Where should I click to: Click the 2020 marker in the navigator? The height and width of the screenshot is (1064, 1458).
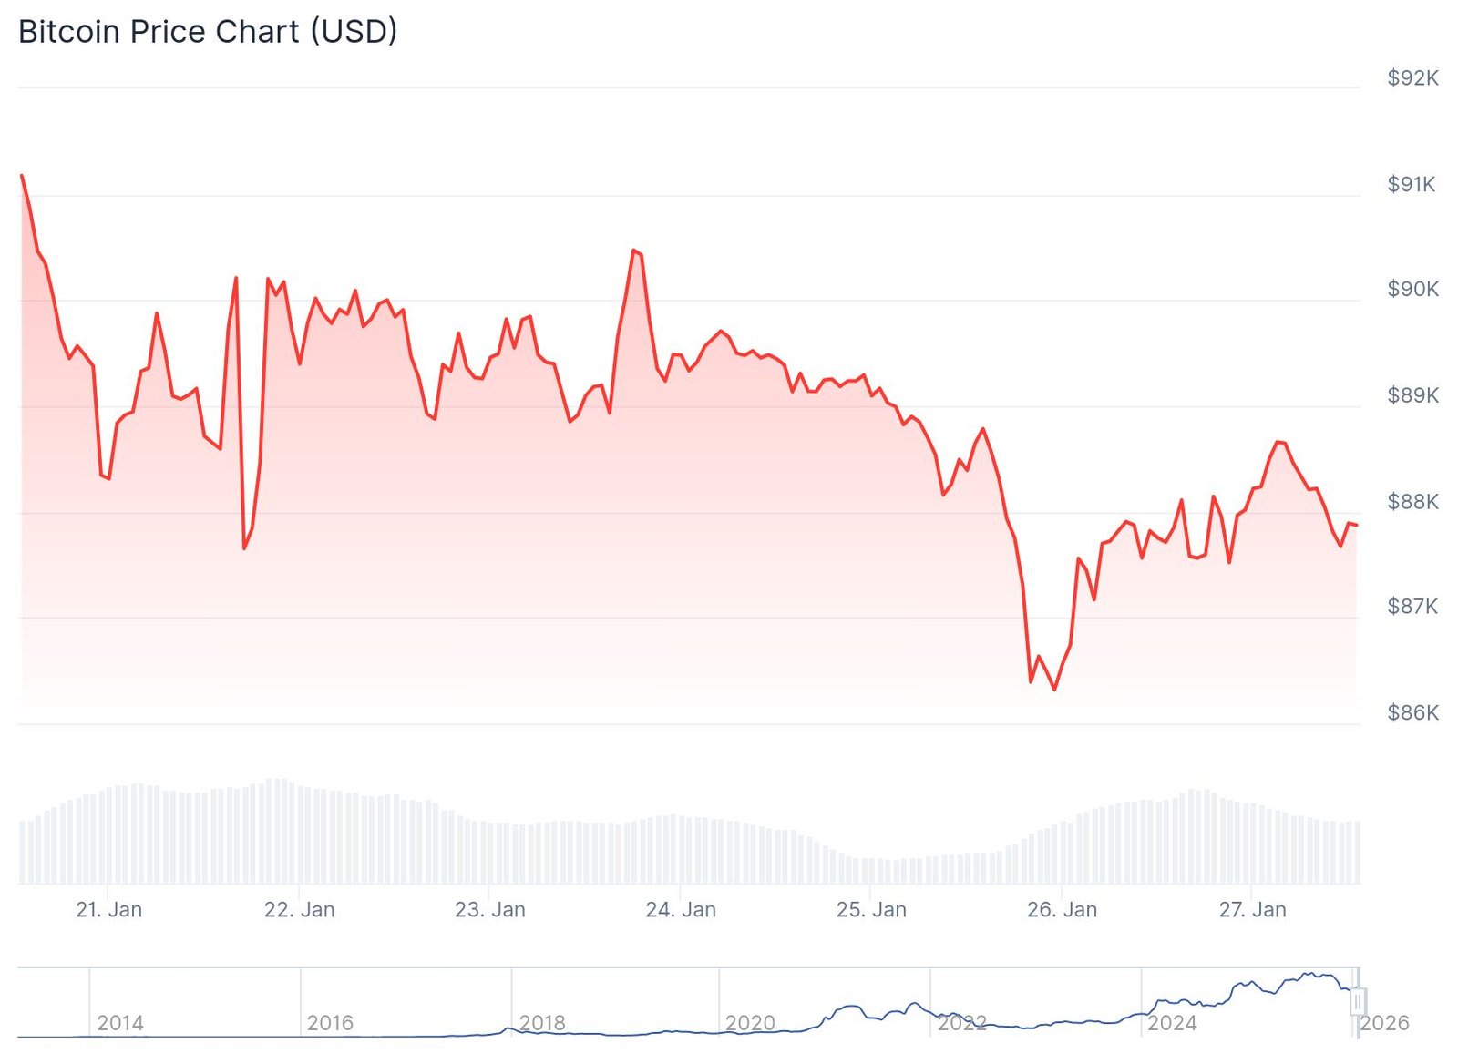click(750, 1023)
